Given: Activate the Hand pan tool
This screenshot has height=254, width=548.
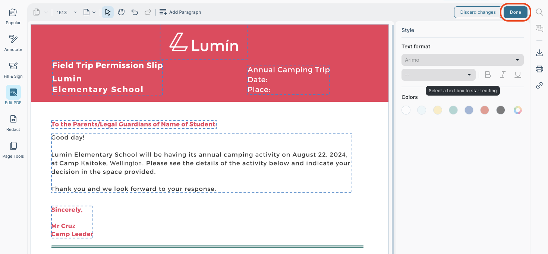Looking at the screenshot, I should [x=121, y=12].
